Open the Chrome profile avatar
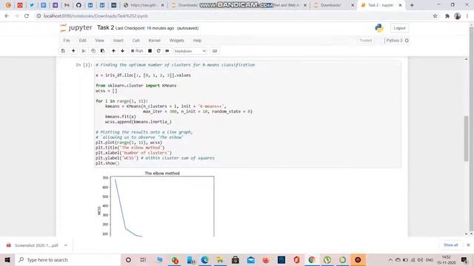474x266 pixels. [x=458, y=16]
